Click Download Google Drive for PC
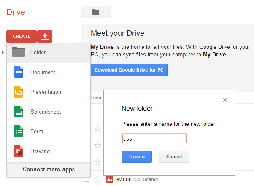Screen dimensions: 254x186 click(129, 70)
